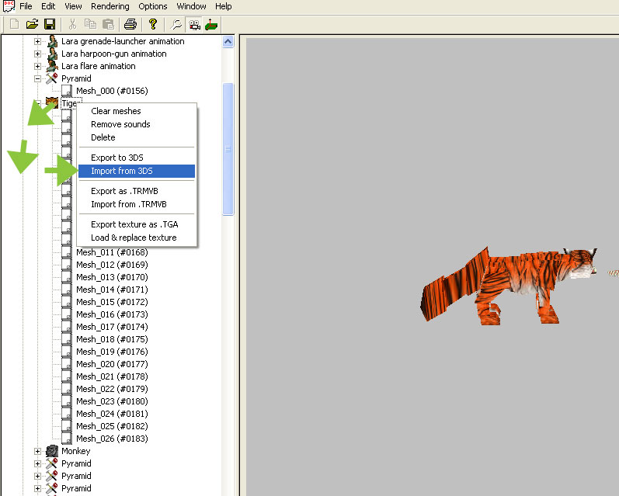Click the Lara grenade-launcher animation icon
Screen dimensions: 619x496
click(x=52, y=41)
